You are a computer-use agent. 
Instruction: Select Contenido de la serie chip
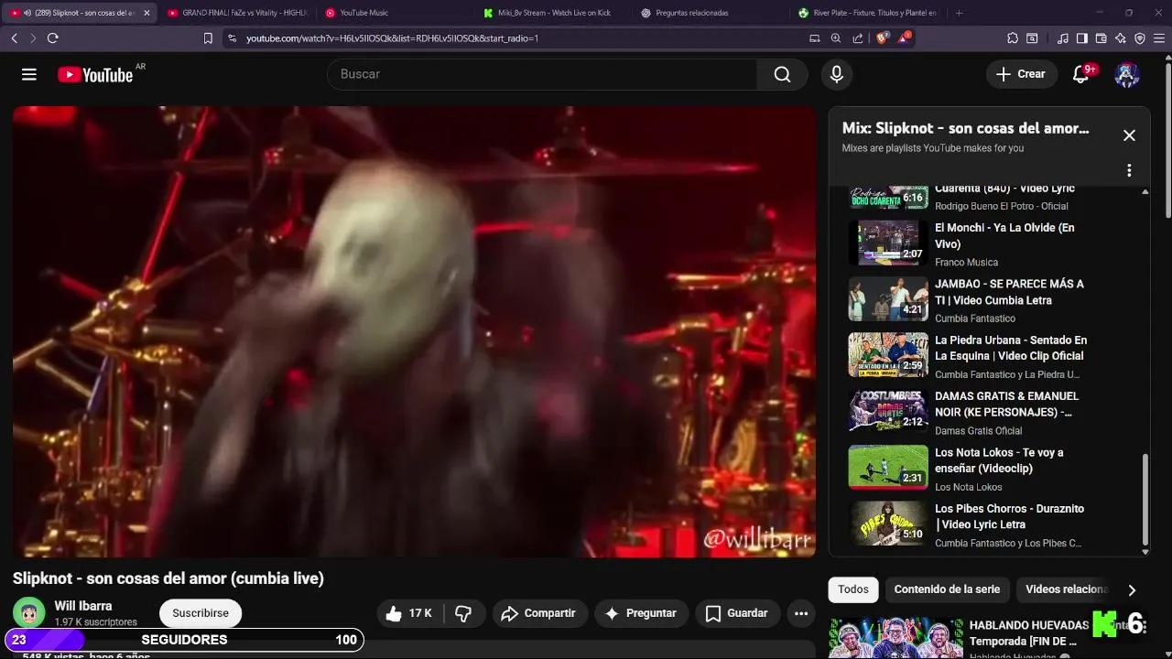pyautogui.click(x=947, y=589)
